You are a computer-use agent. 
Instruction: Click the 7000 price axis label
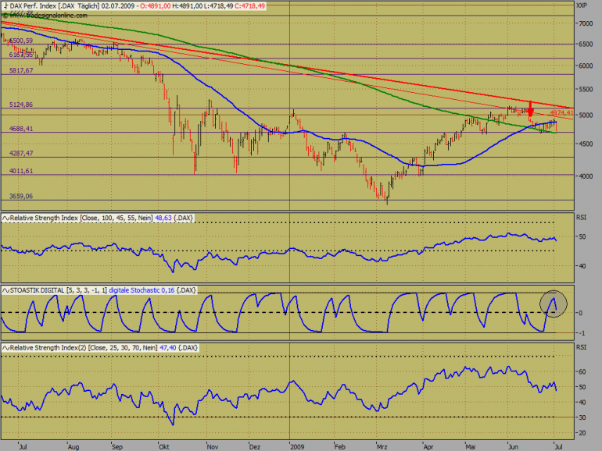(586, 23)
